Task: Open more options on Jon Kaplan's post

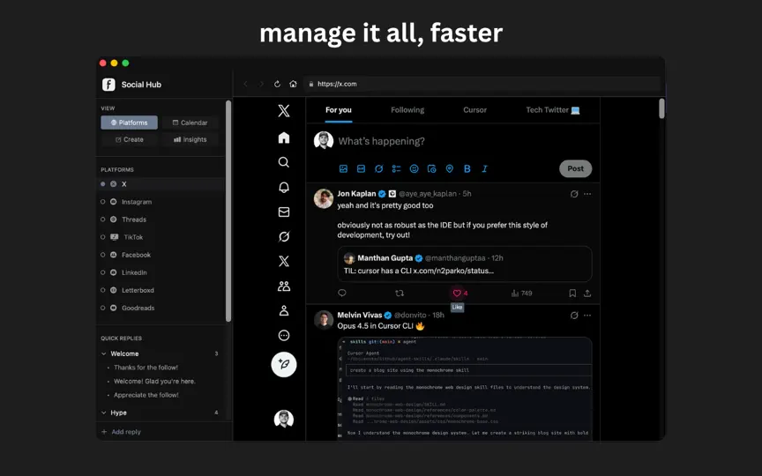Action: [x=587, y=194]
